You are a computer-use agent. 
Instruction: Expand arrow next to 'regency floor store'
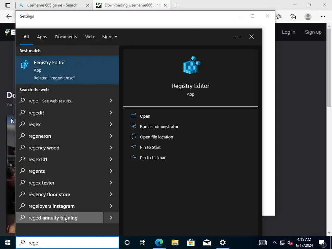[111, 194]
